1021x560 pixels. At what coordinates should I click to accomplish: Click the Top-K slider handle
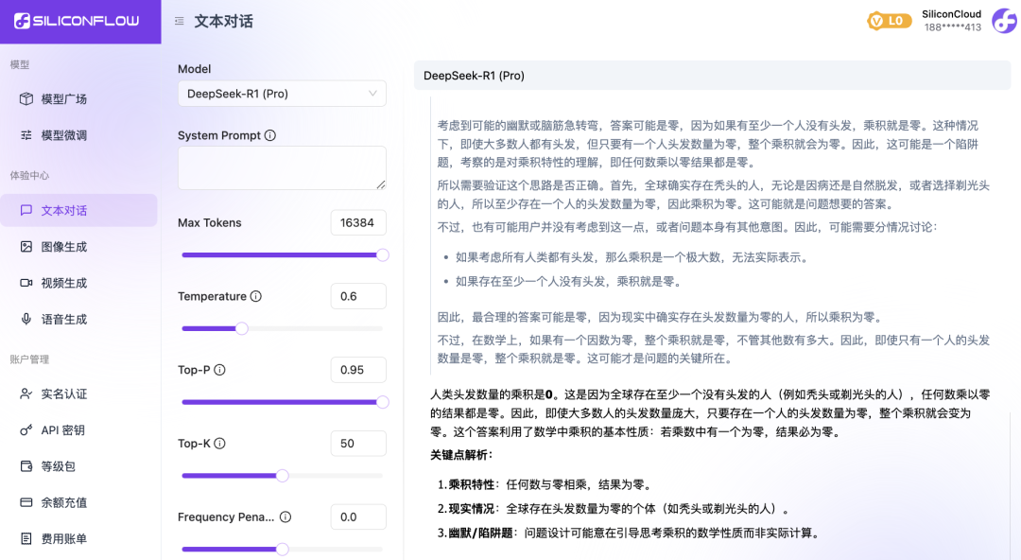tap(282, 476)
